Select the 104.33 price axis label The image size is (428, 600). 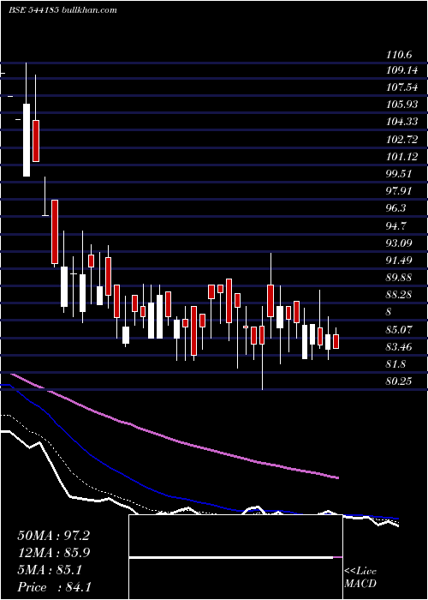(402, 122)
